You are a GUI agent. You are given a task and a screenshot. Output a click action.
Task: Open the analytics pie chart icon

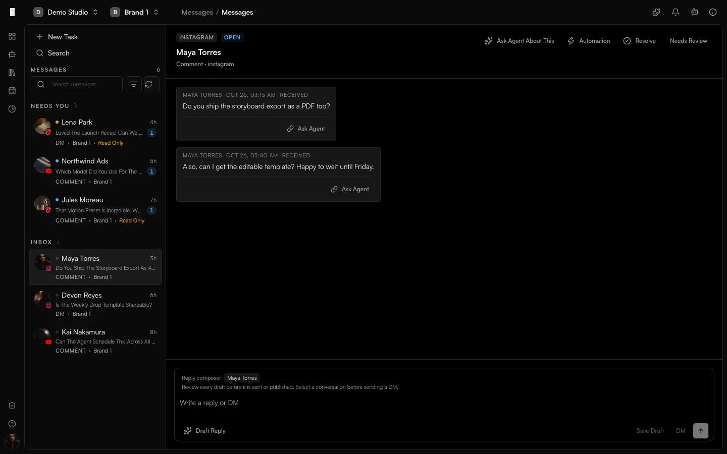coord(12,109)
